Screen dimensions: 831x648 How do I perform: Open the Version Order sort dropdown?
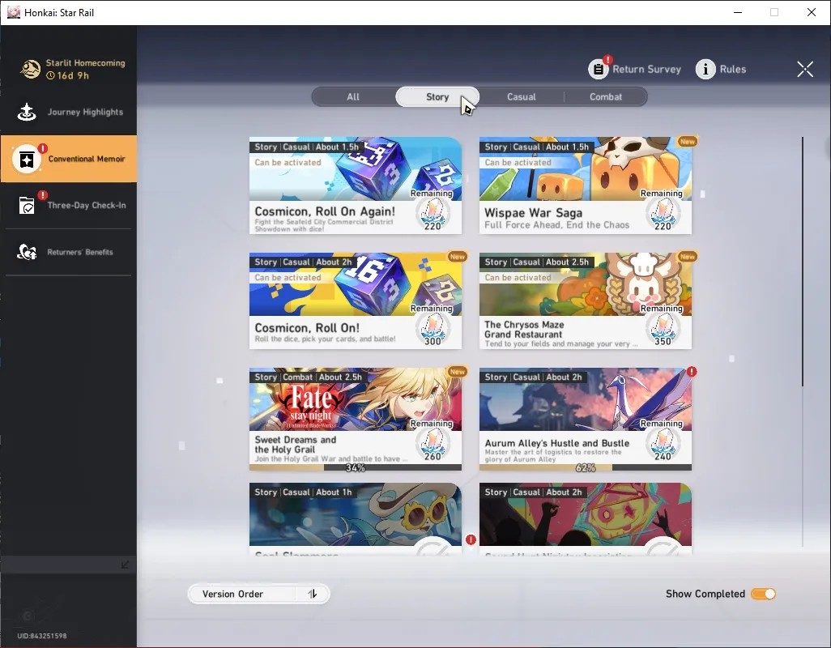[x=259, y=594]
